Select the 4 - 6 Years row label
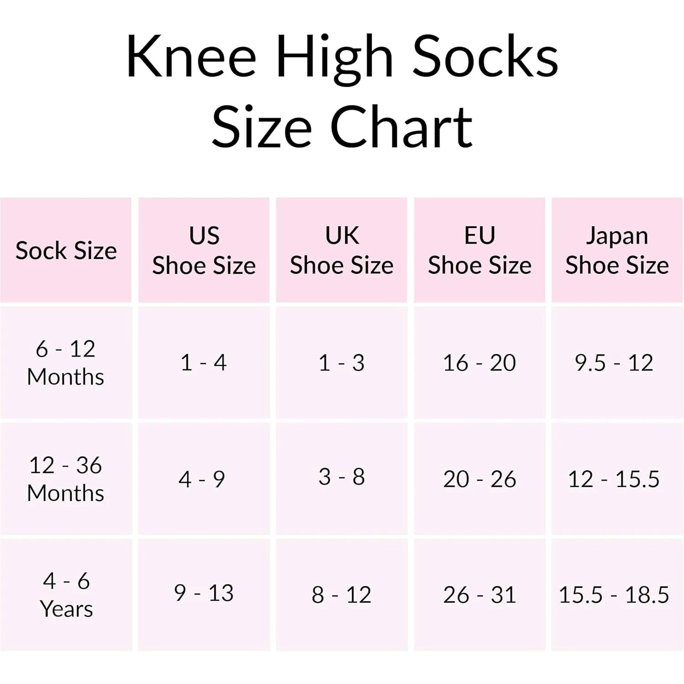684x684 pixels. coord(66,595)
